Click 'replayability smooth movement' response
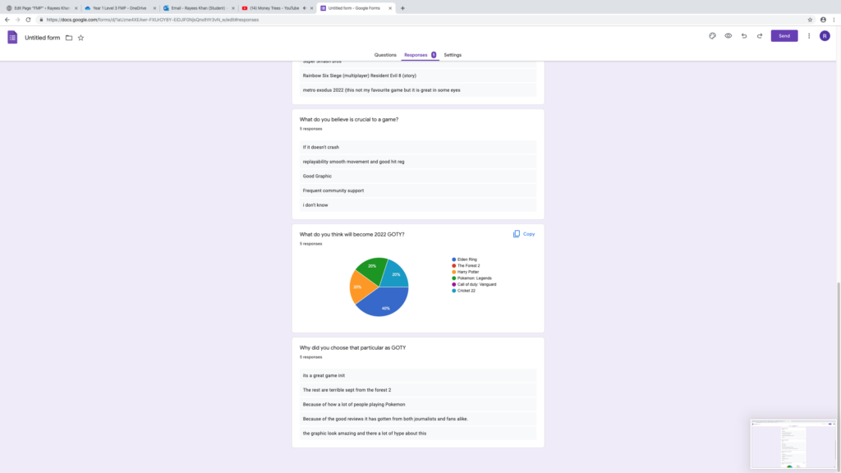841x473 pixels. (418, 162)
